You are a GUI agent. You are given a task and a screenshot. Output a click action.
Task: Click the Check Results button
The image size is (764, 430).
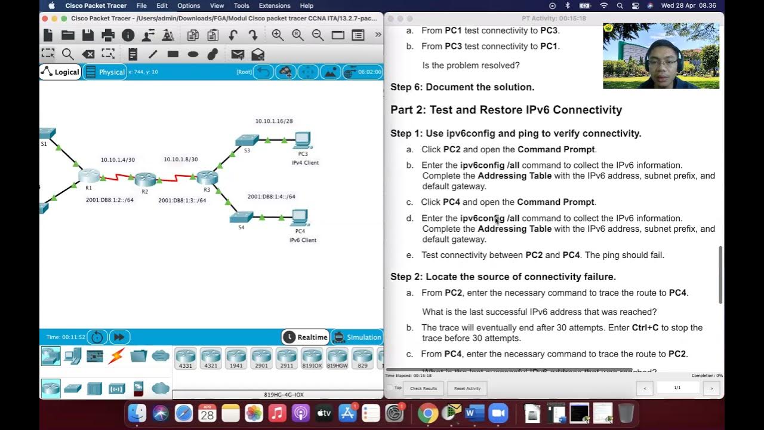tap(423, 388)
